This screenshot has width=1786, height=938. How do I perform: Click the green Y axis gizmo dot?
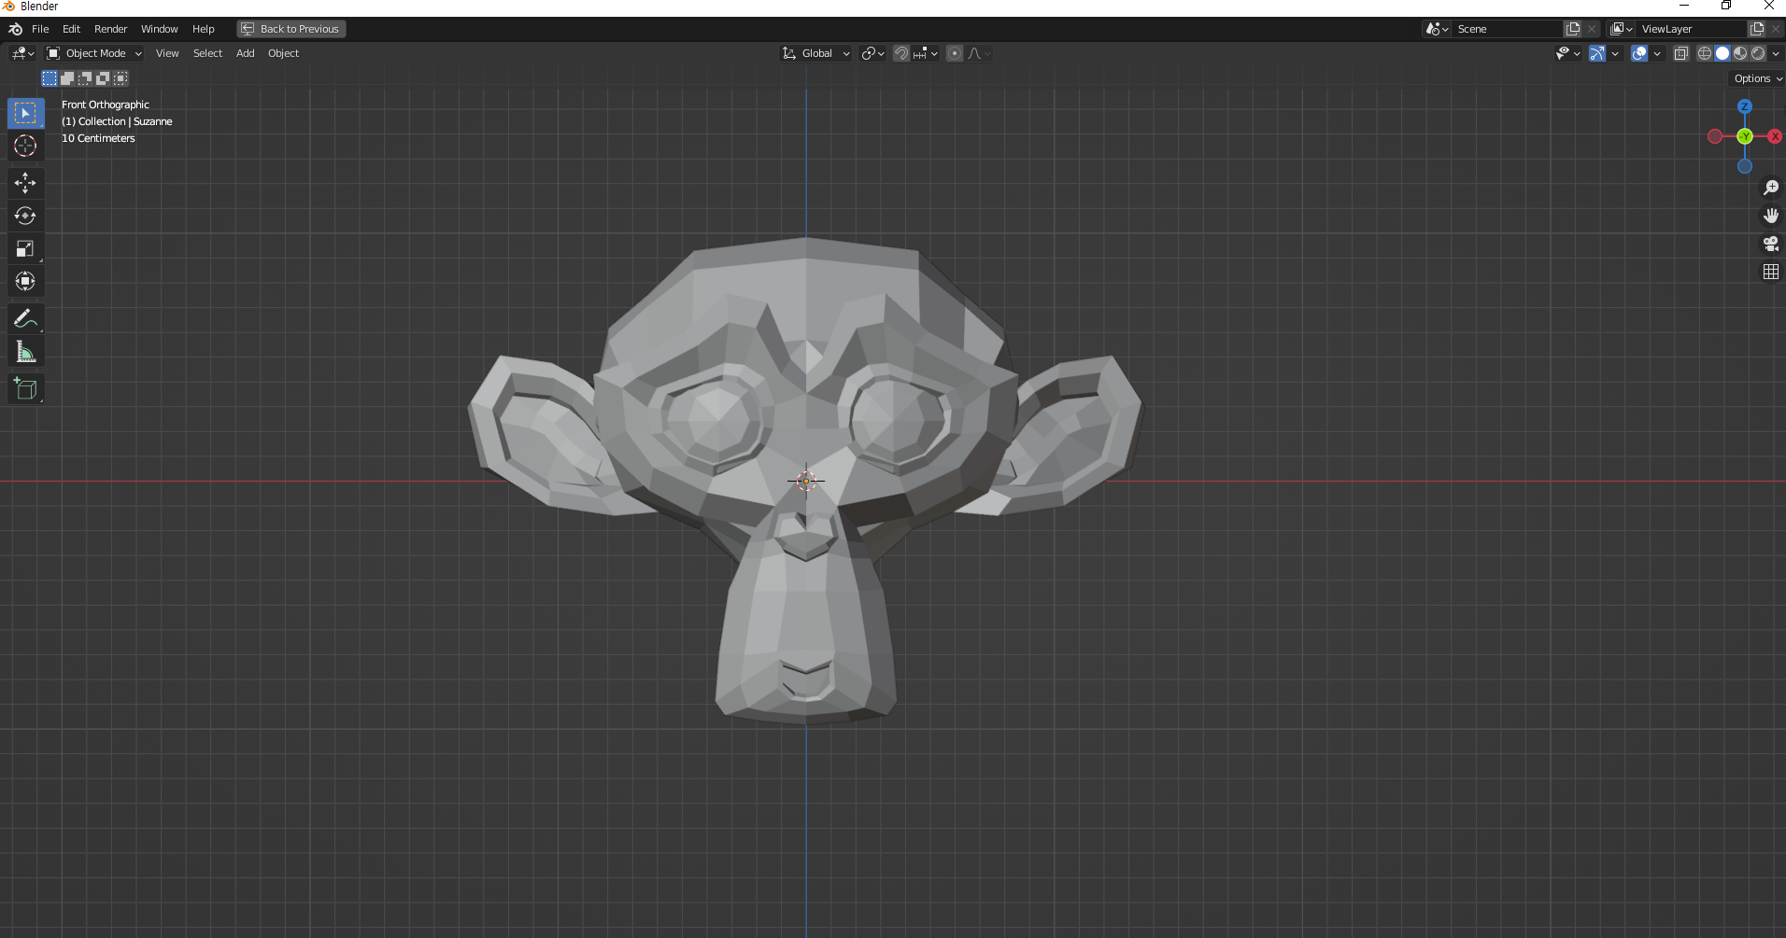click(x=1745, y=136)
